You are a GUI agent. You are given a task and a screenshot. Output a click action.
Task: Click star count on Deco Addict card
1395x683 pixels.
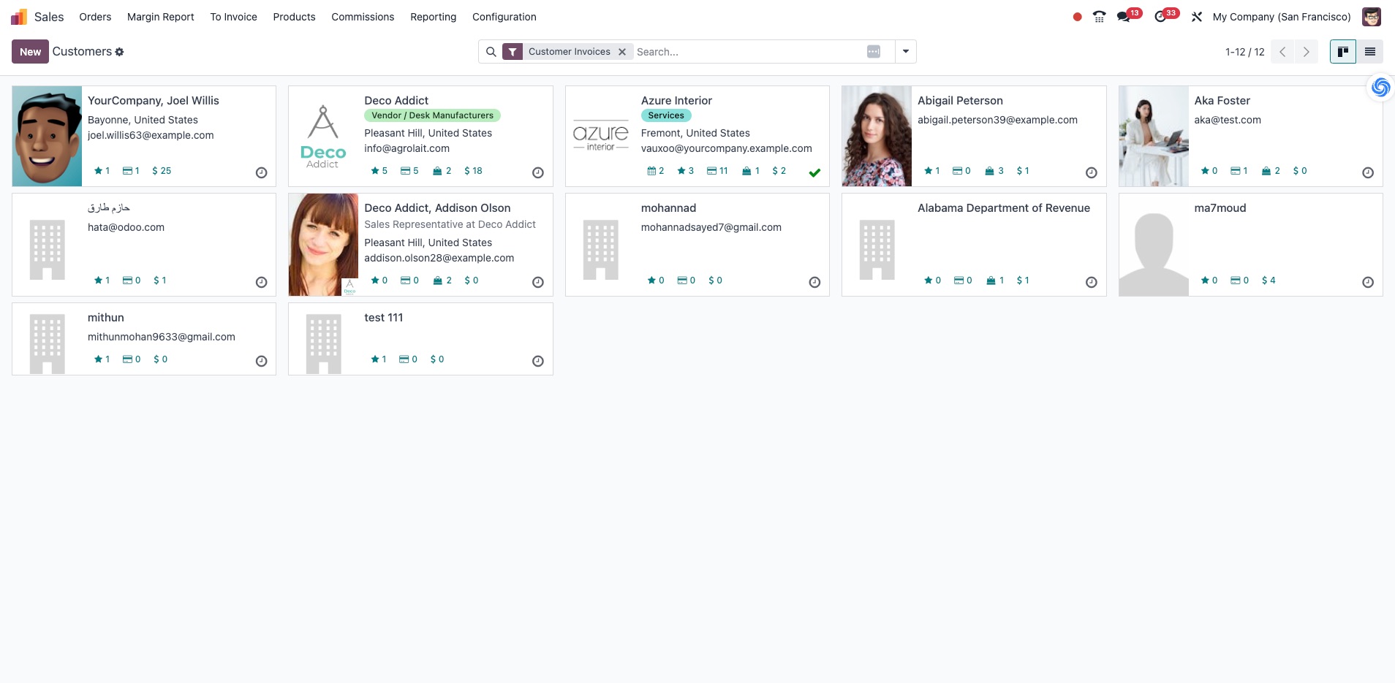[x=379, y=171]
